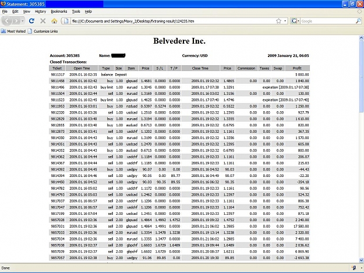Image resolution: width=364 pixels, height=273 pixels.
Task: Click profit value 17 580.00
Action: [301, 226]
